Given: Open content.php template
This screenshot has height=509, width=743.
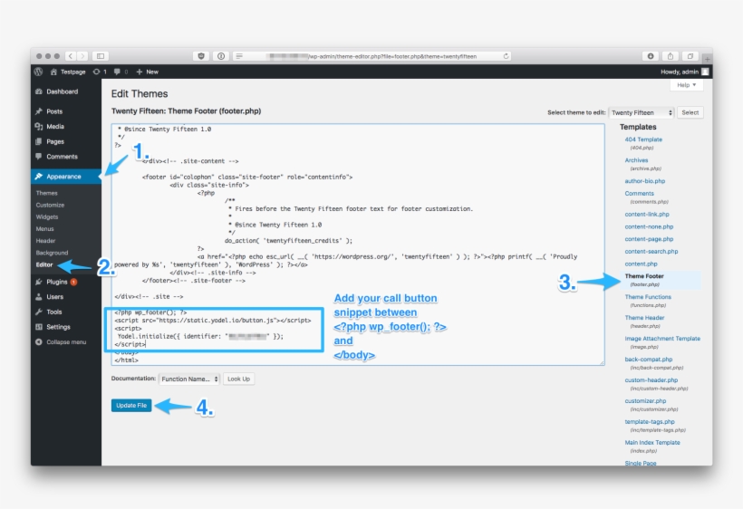Looking at the screenshot, I should click(x=641, y=264).
